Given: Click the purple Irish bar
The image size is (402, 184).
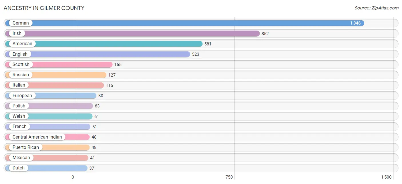Looking at the screenshot, I should pos(132,33).
